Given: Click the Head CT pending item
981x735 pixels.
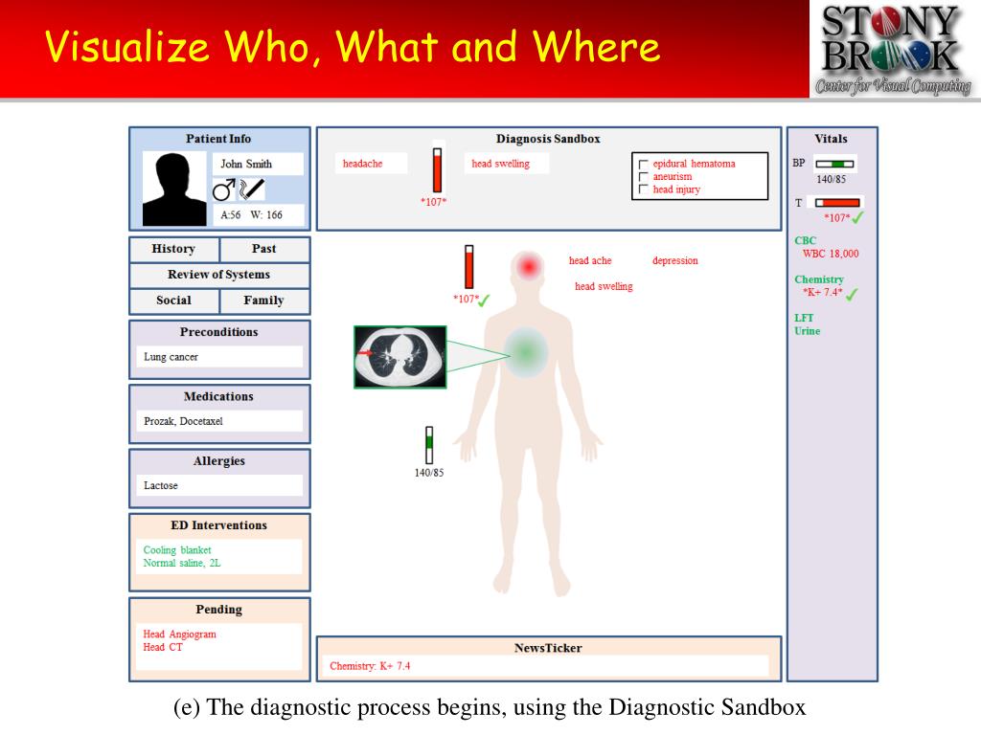Looking at the screenshot, I should click(x=163, y=648).
